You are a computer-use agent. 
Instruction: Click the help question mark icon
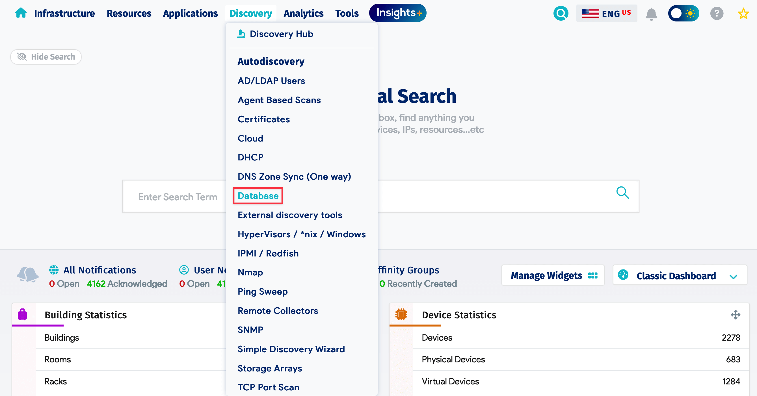click(x=717, y=14)
